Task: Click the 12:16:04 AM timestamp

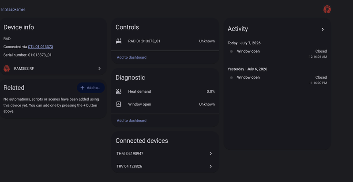Action: point(318,57)
